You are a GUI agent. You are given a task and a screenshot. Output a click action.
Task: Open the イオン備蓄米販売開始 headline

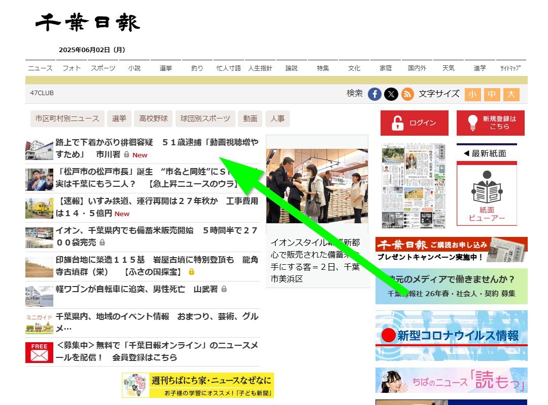tap(157, 236)
